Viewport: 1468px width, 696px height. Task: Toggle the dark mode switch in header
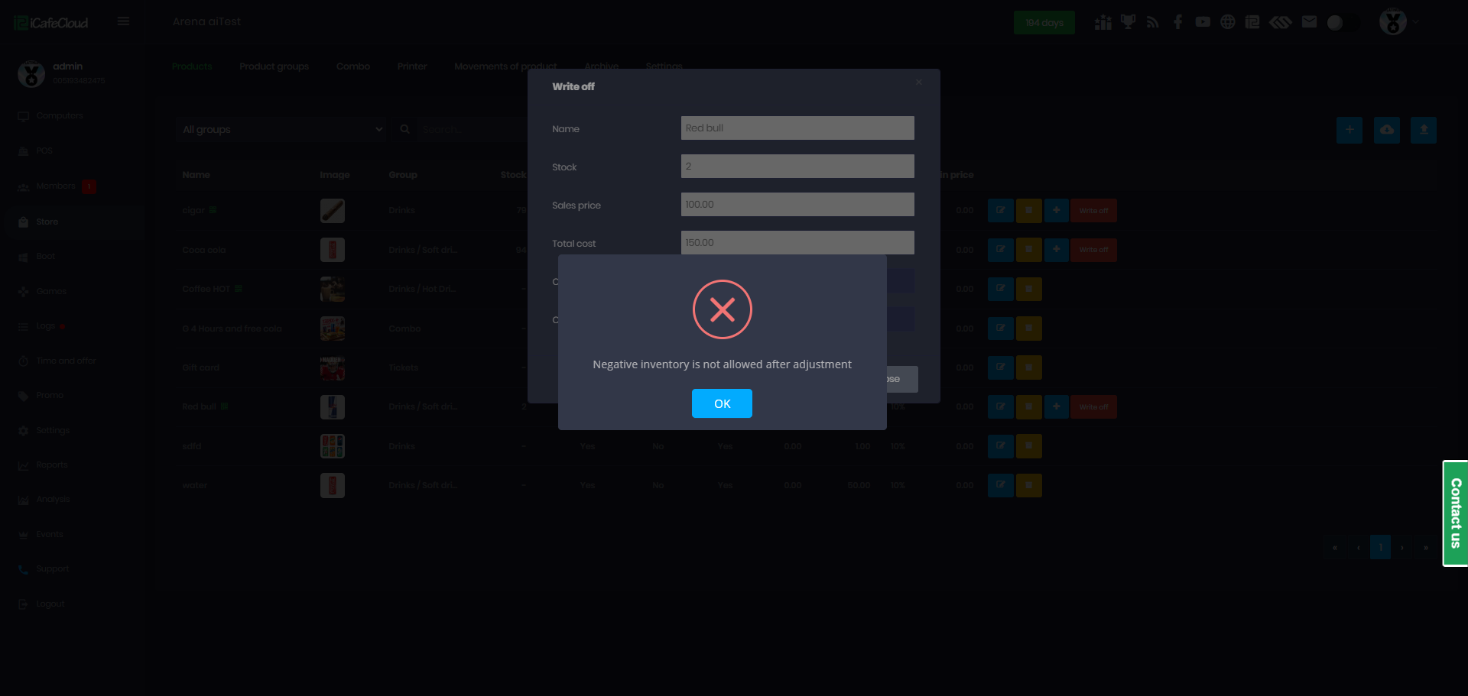click(x=1334, y=23)
